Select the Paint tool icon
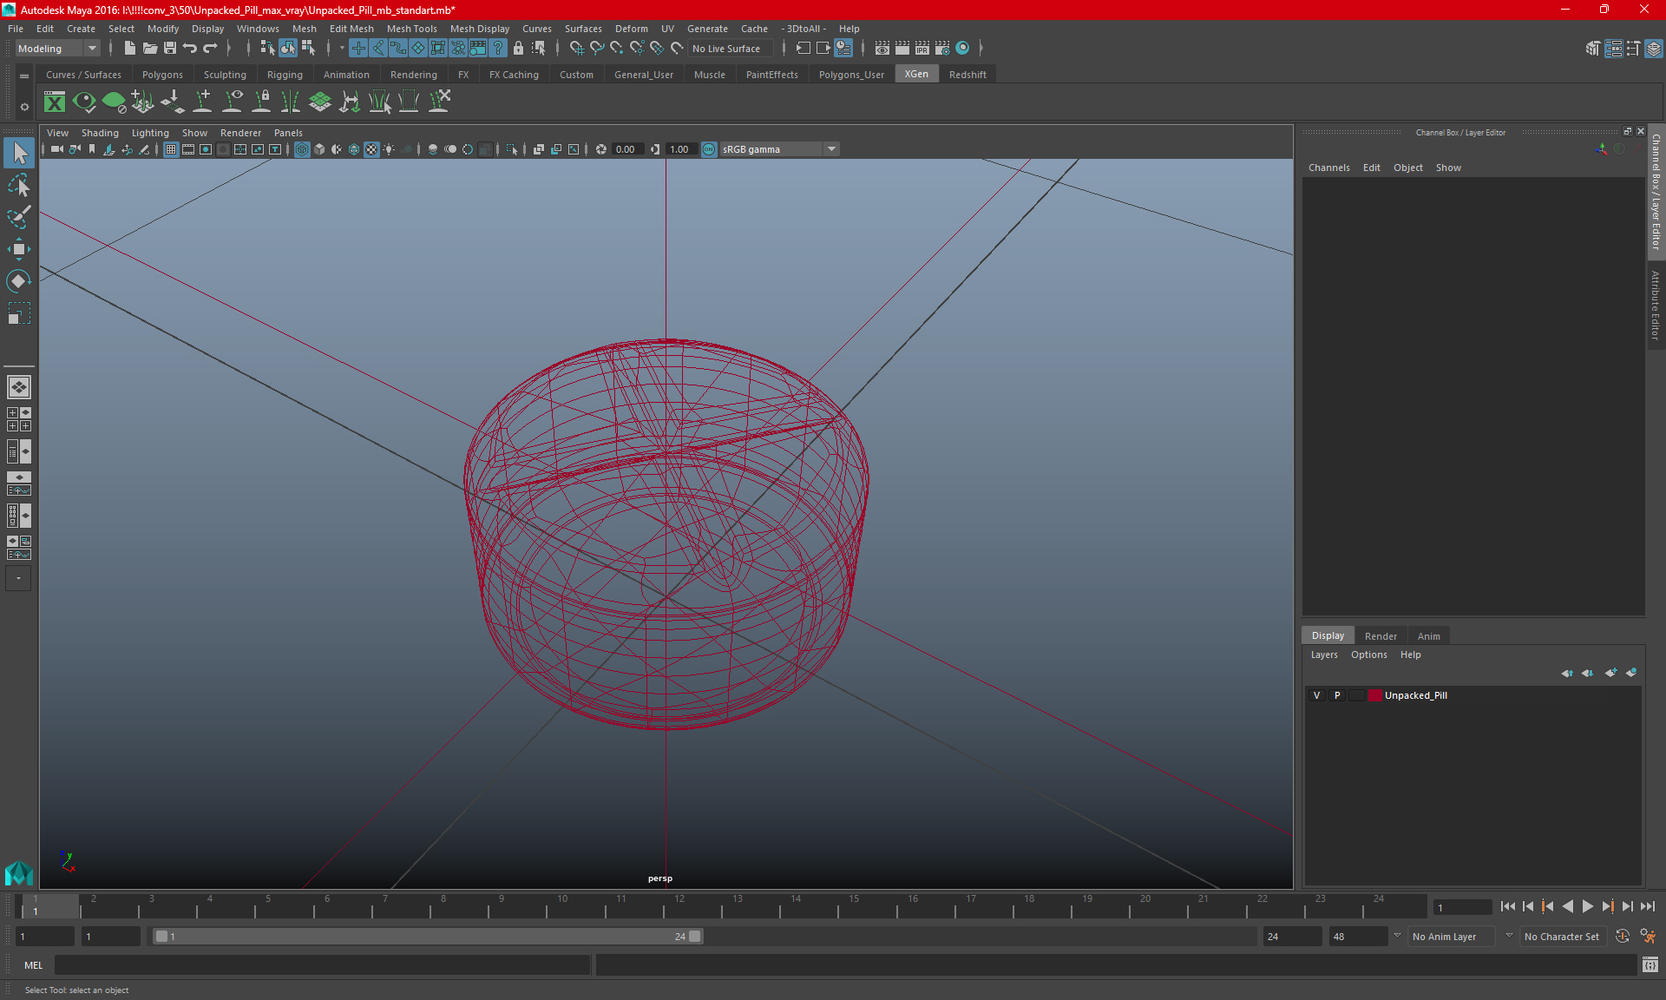1666x1000 pixels. click(18, 215)
